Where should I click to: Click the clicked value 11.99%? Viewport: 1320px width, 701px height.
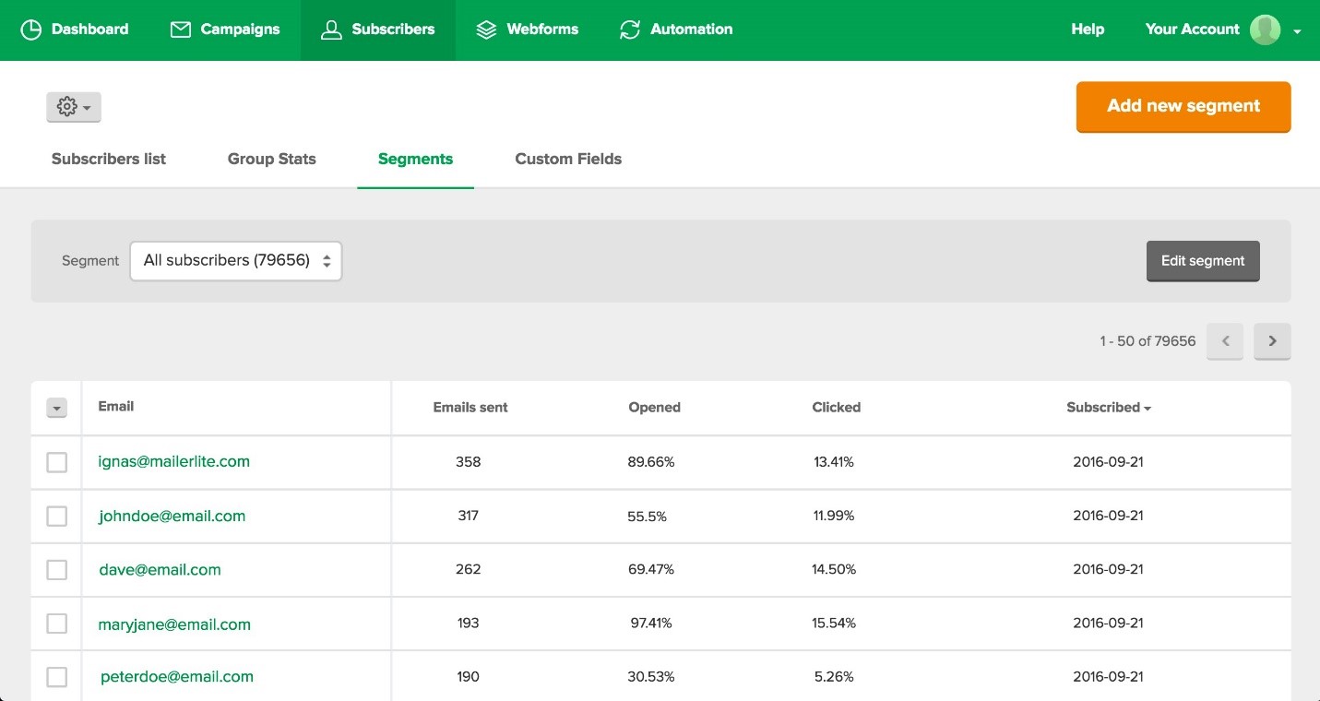(x=834, y=516)
